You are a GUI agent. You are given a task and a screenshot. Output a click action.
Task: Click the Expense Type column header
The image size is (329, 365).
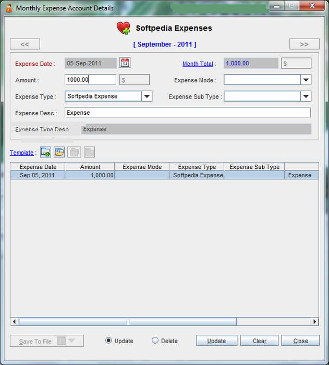[x=197, y=167]
